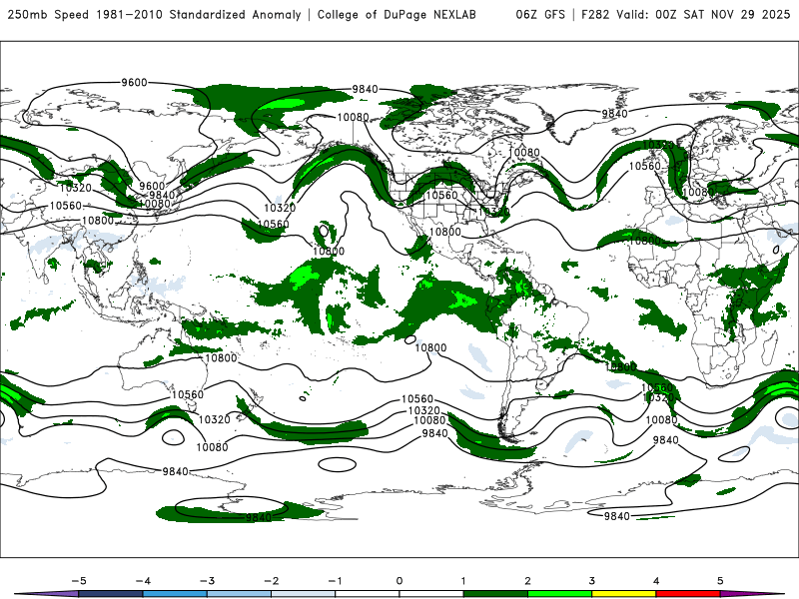Click the 10560 contour label in the South Pacific
This screenshot has width=799, height=599.
tap(417, 398)
